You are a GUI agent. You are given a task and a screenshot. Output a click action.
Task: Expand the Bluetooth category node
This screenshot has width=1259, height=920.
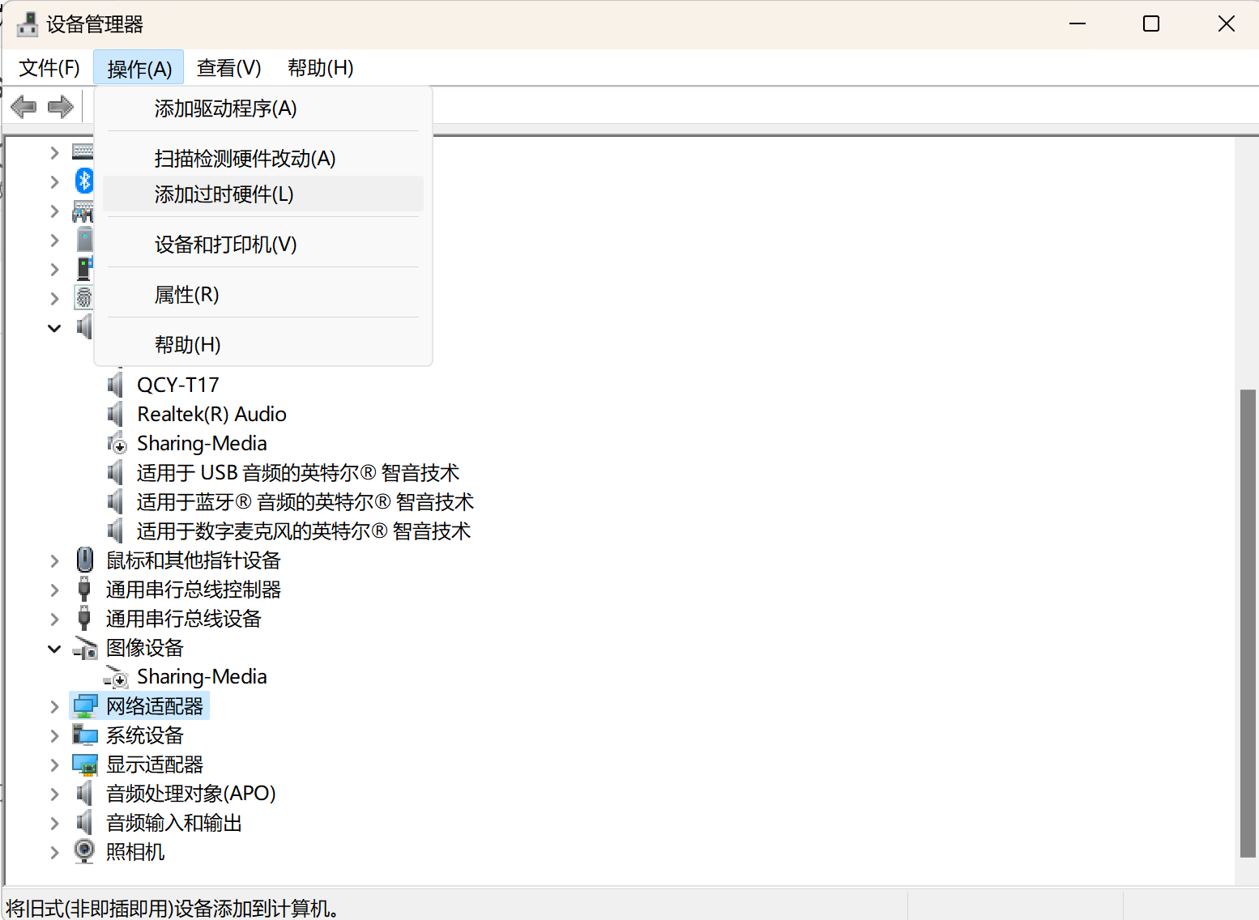click(x=54, y=181)
